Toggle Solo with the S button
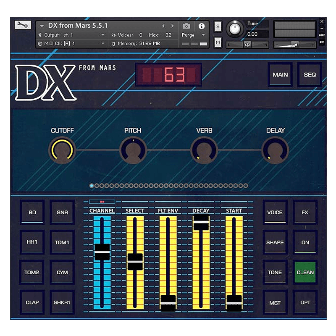The width and height of the screenshot is (336, 336). tap(218, 26)
